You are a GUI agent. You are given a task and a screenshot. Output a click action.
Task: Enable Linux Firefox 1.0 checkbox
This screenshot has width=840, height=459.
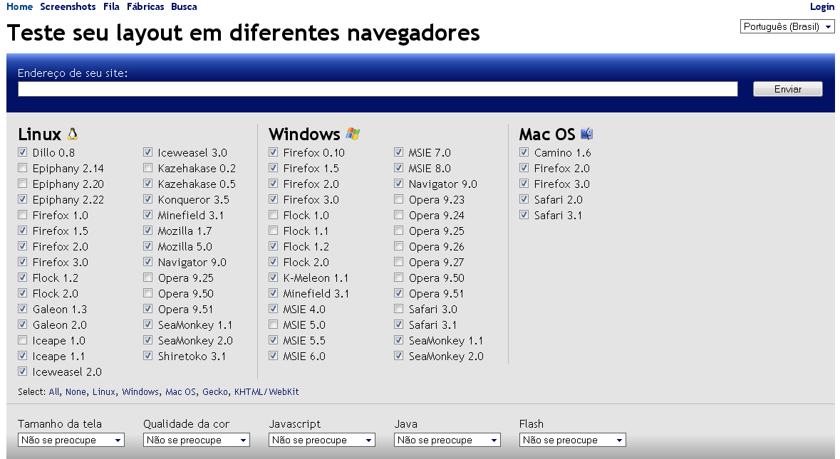tap(23, 215)
